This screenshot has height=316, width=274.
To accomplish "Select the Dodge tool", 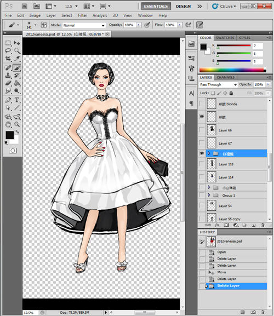I will tap(17, 91).
